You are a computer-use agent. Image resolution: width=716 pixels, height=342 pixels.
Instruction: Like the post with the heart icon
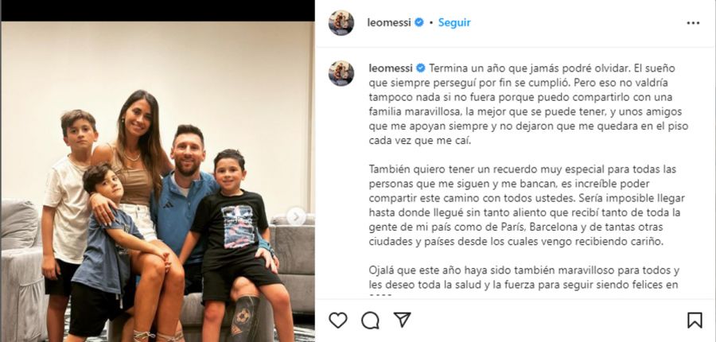(338, 320)
